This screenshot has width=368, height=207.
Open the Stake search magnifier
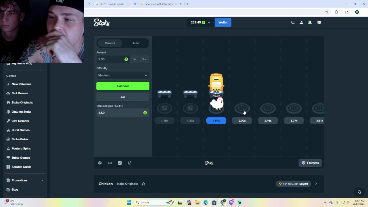[x=293, y=22]
